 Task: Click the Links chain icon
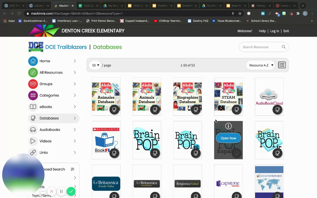33,153
